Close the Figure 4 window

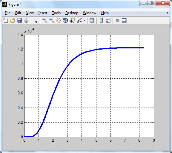click(x=163, y=3)
